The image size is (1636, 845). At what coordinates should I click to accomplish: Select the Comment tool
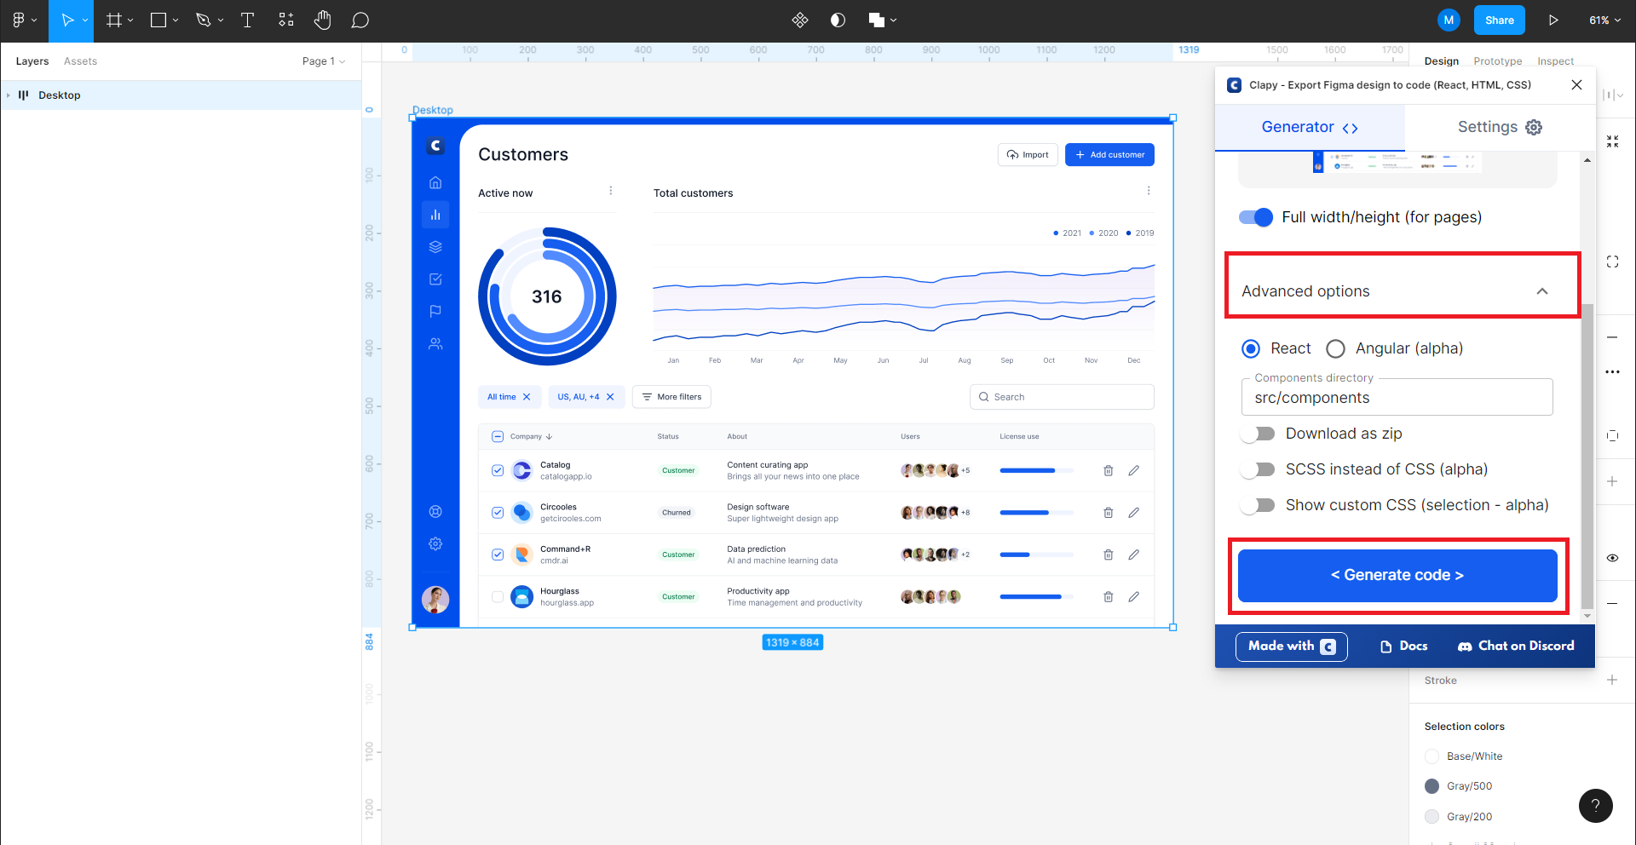click(360, 20)
